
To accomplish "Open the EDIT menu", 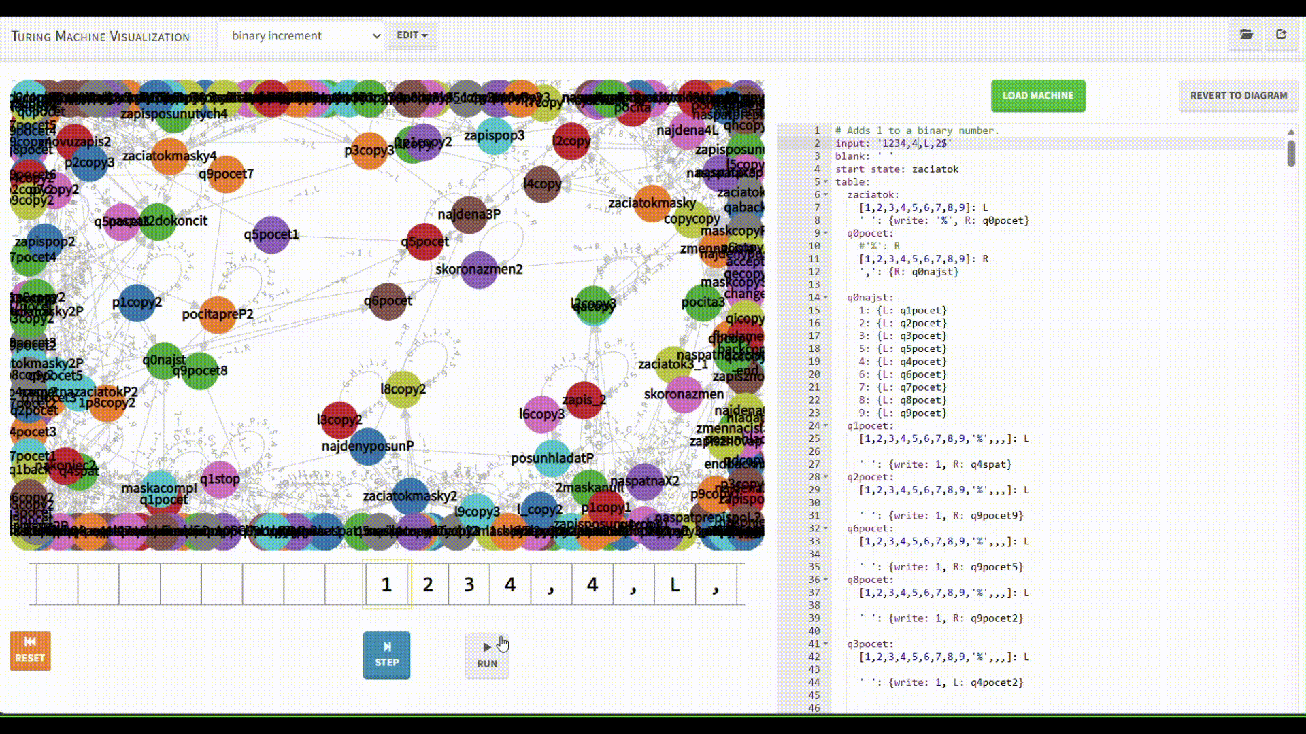I will click(x=411, y=35).
